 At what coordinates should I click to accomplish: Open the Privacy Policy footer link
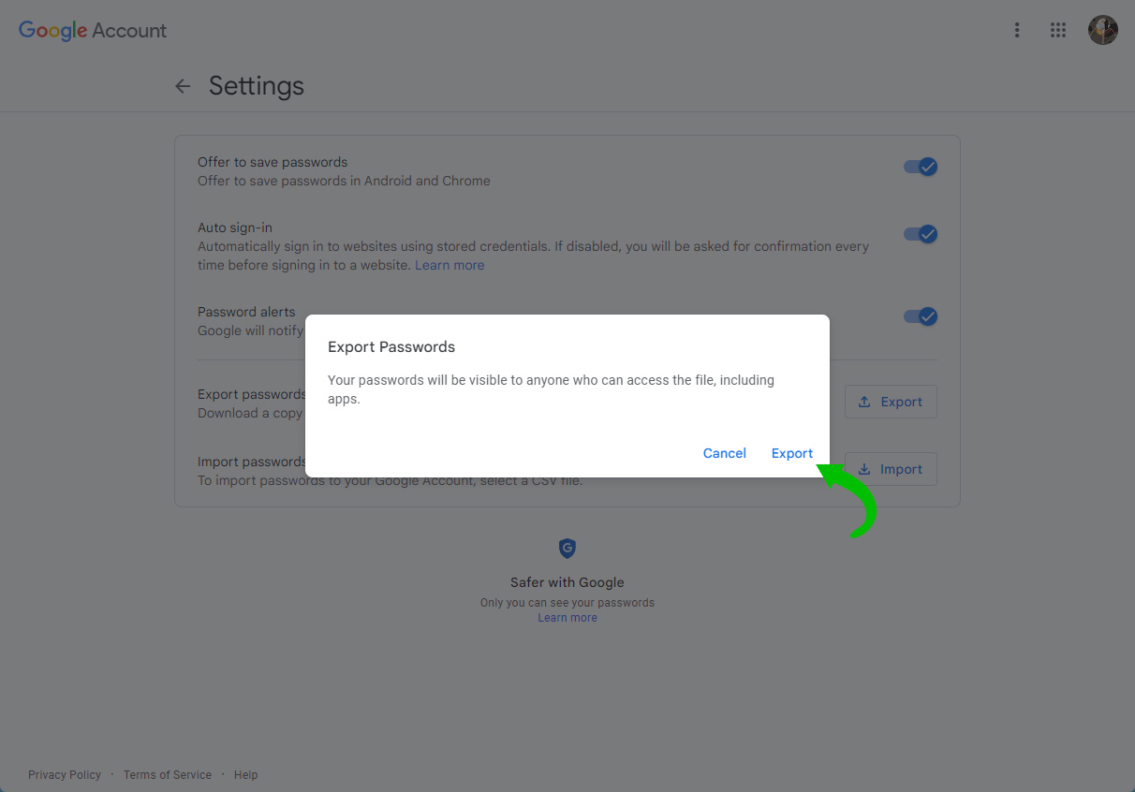65,775
